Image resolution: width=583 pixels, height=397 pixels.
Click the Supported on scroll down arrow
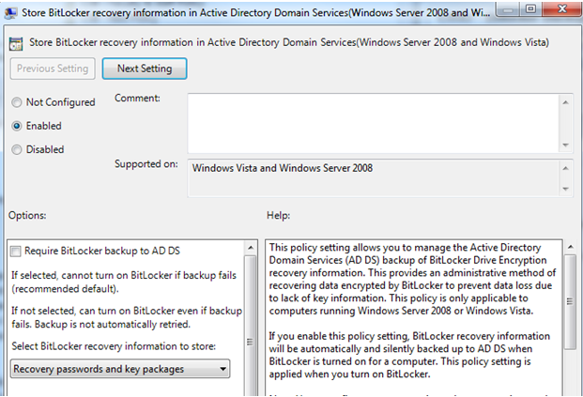tap(565, 189)
